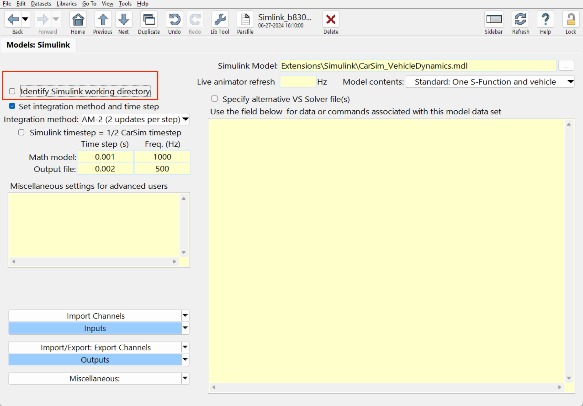
Task: Enable Simulink timestep = 1/2 CarSim timestep
Action: pyautogui.click(x=21, y=132)
